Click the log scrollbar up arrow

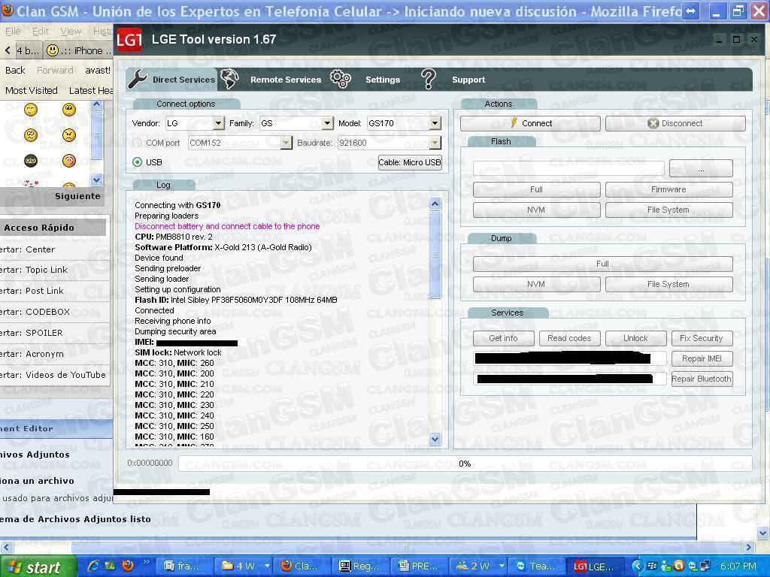435,204
